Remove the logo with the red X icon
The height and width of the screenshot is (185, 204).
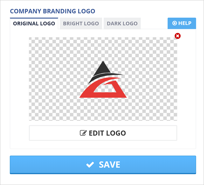(177, 36)
